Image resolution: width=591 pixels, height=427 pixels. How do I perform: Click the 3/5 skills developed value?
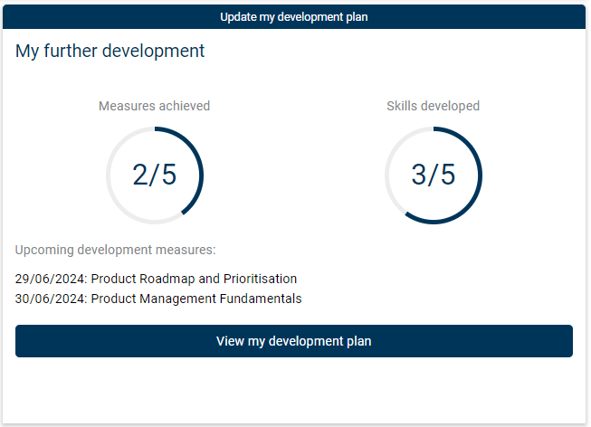pos(434,175)
